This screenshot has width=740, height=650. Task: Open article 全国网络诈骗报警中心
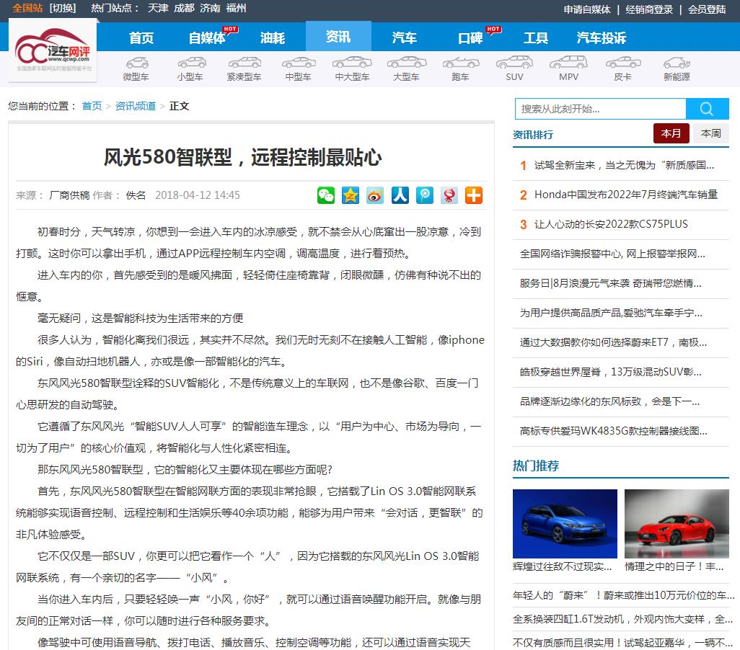612,254
